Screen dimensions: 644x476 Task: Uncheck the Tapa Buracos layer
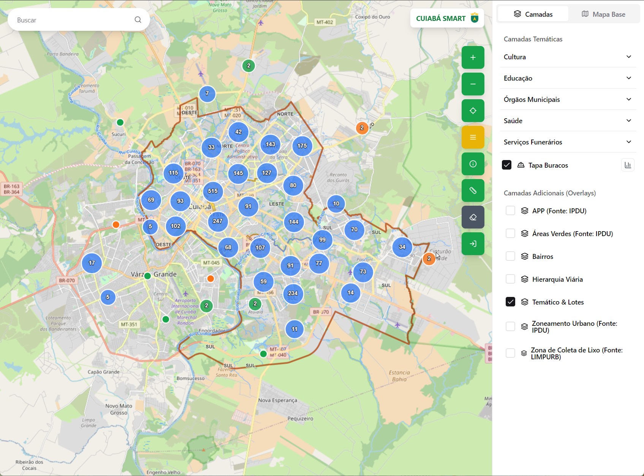507,165
